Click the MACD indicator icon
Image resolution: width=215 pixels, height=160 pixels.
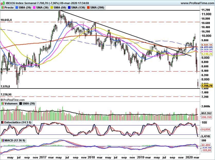[3, 140]
